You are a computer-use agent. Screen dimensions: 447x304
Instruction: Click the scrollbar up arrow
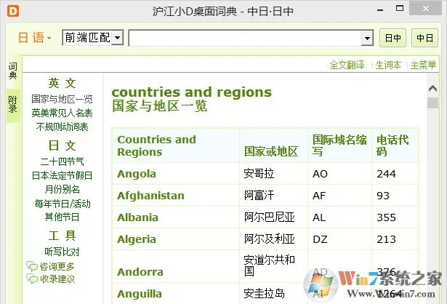pos(432,89)
